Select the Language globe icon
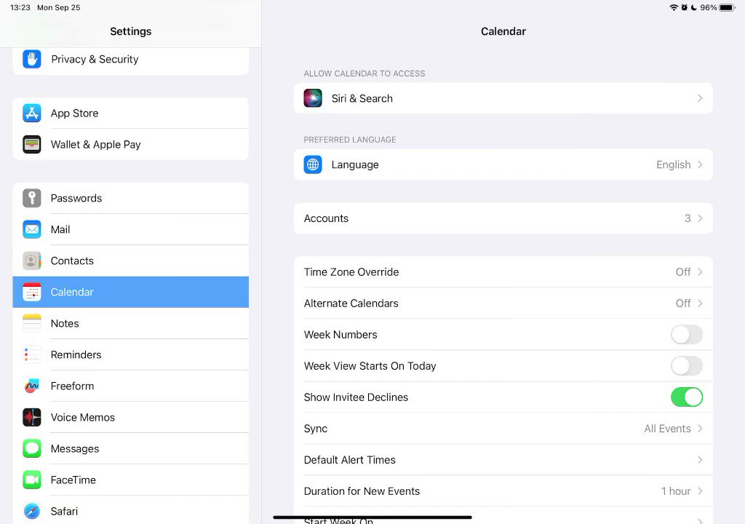The width and height of the screenshot is (745, 524). coord(313,164)
